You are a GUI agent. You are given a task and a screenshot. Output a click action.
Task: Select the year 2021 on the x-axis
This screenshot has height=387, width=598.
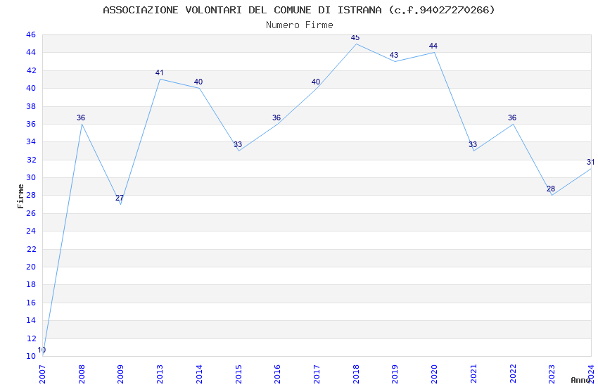click(473, 374)
